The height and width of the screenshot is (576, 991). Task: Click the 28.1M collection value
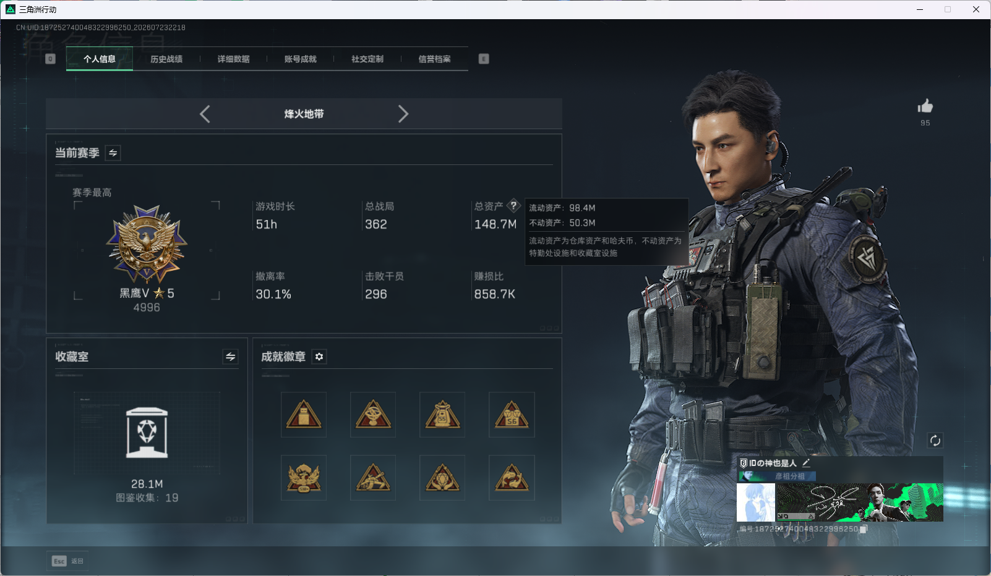(147, 484)
